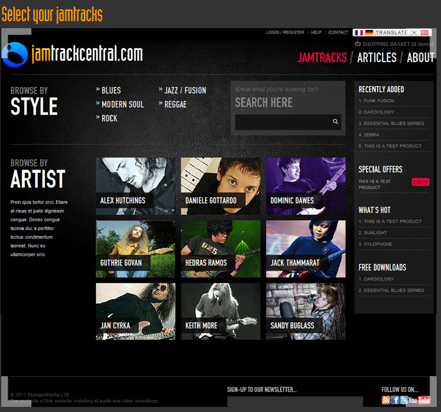Open Hedras Ramos artist thumbnail
This screenshot has width=441, height=412.
220,249
